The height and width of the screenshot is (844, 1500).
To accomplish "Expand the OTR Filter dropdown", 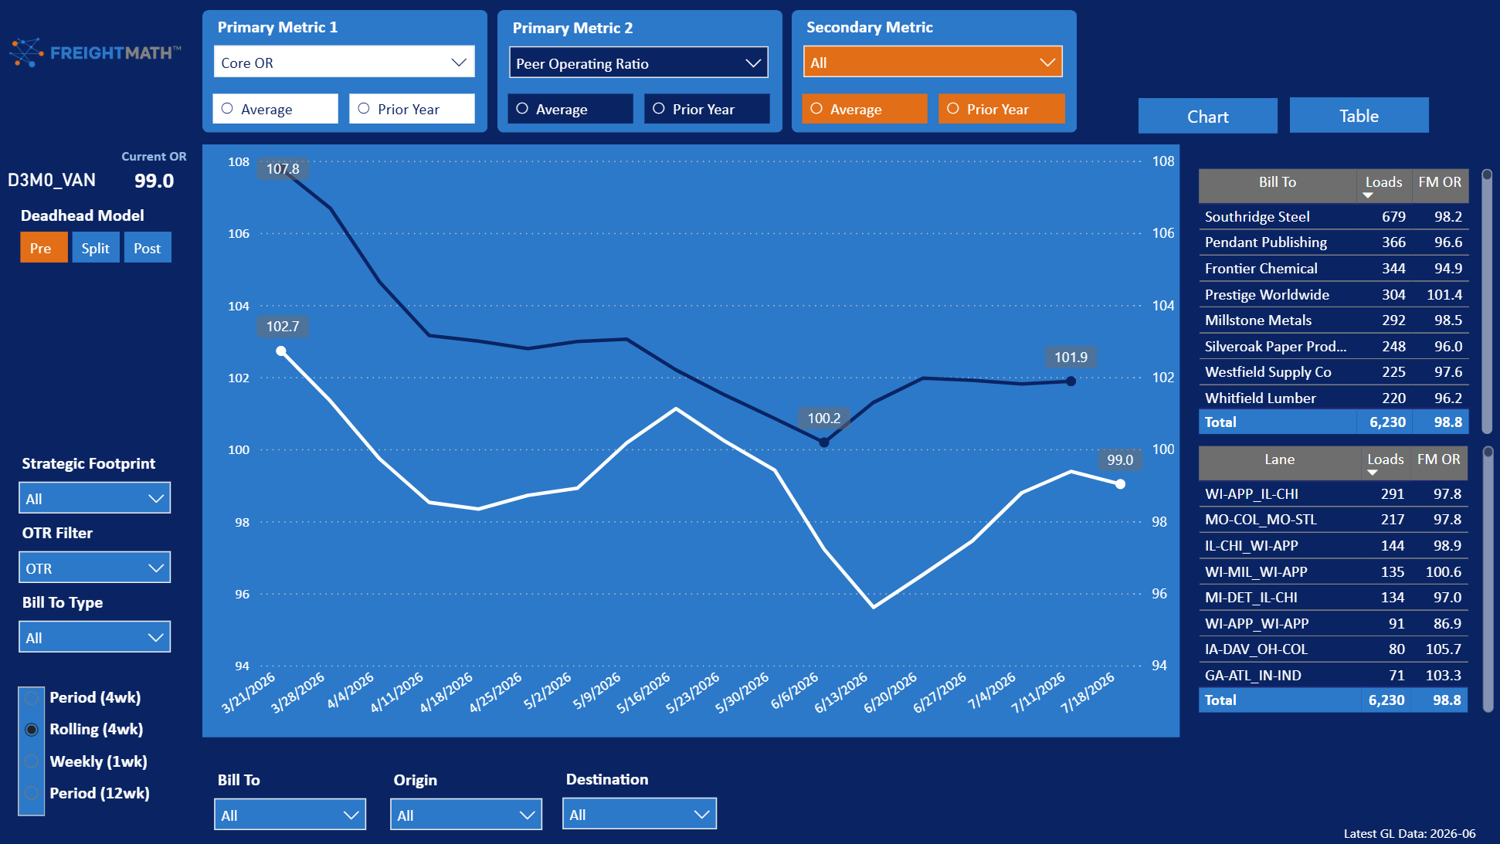I will click(x=94, y=568).
